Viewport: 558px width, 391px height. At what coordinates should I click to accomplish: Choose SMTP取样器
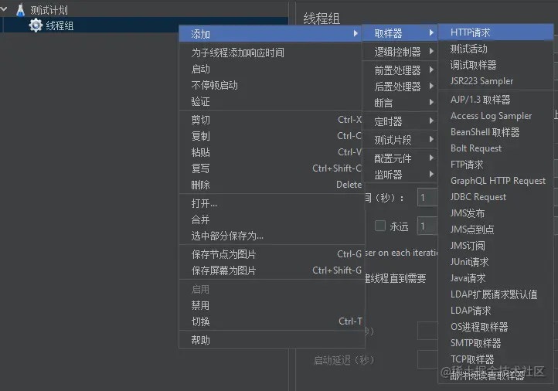(495, 343)
